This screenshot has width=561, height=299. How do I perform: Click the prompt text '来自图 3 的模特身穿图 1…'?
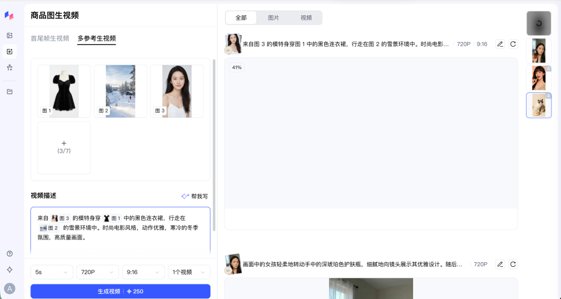345,44
